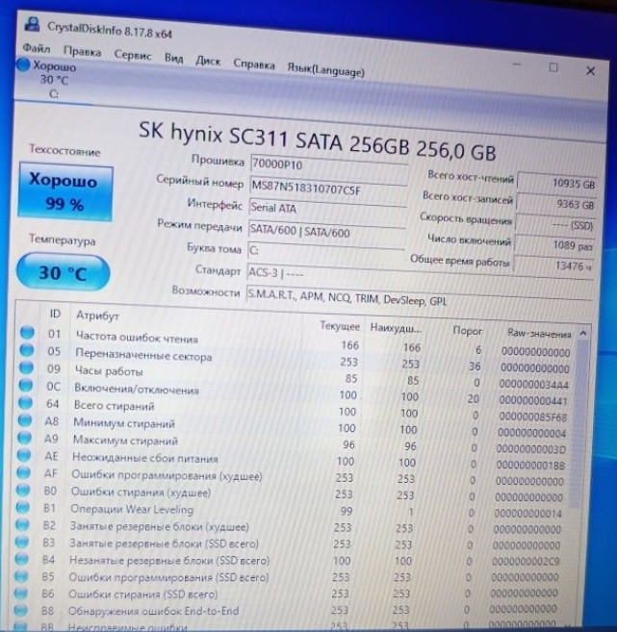Screen dimensions: 617x632
Task: Click the blue status circle beside Хорошо at top
Action: coord(23,64)
